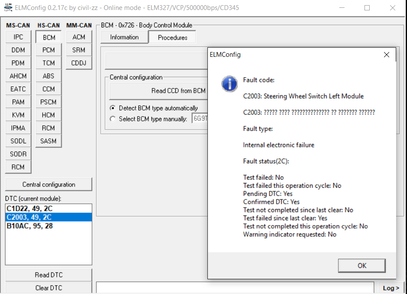The height and width of the screenshot is (294, 407).
Task: Select the C1D22 fault code entry
Action: (29, 209)
